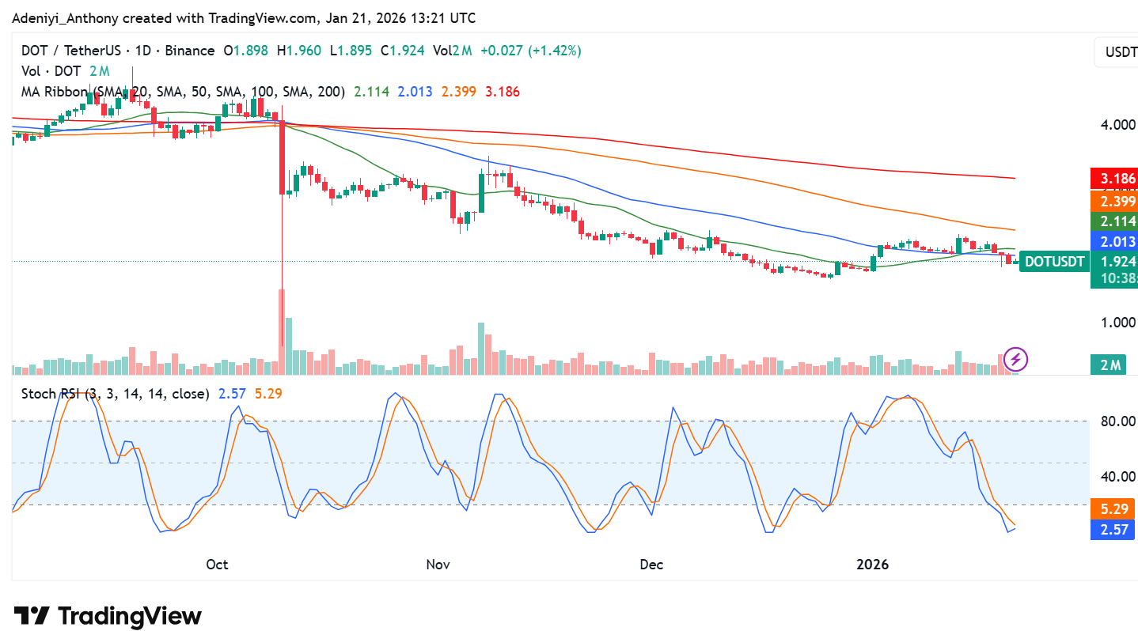Click the O1.898 open value
This screenshot has width=1138, height=631.
[247, 51]
